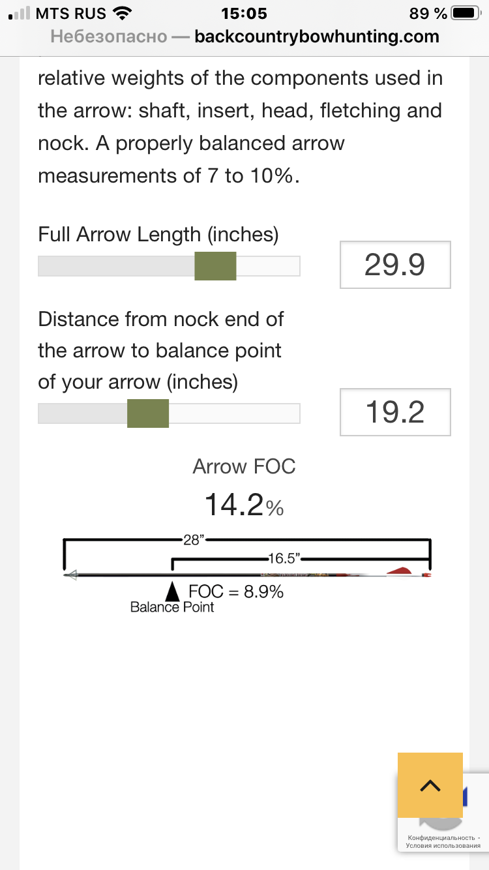
Task: Click empty track right of Arrow Length handle
Action: (x=268, y=266)
